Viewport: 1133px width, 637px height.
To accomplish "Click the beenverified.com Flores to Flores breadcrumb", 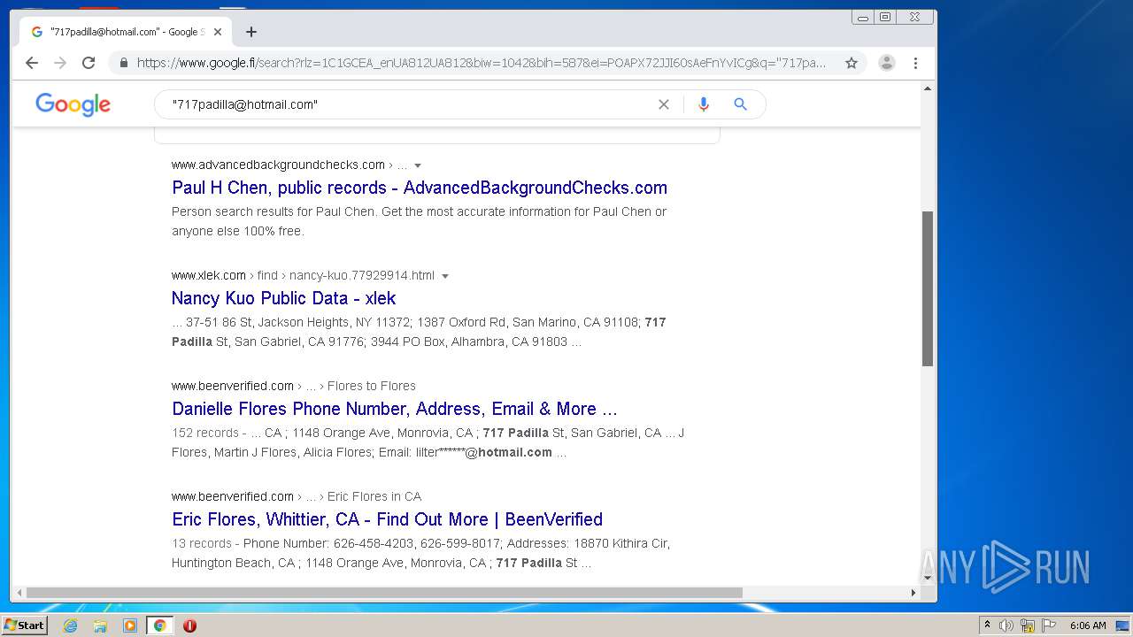I will point(294,386).
